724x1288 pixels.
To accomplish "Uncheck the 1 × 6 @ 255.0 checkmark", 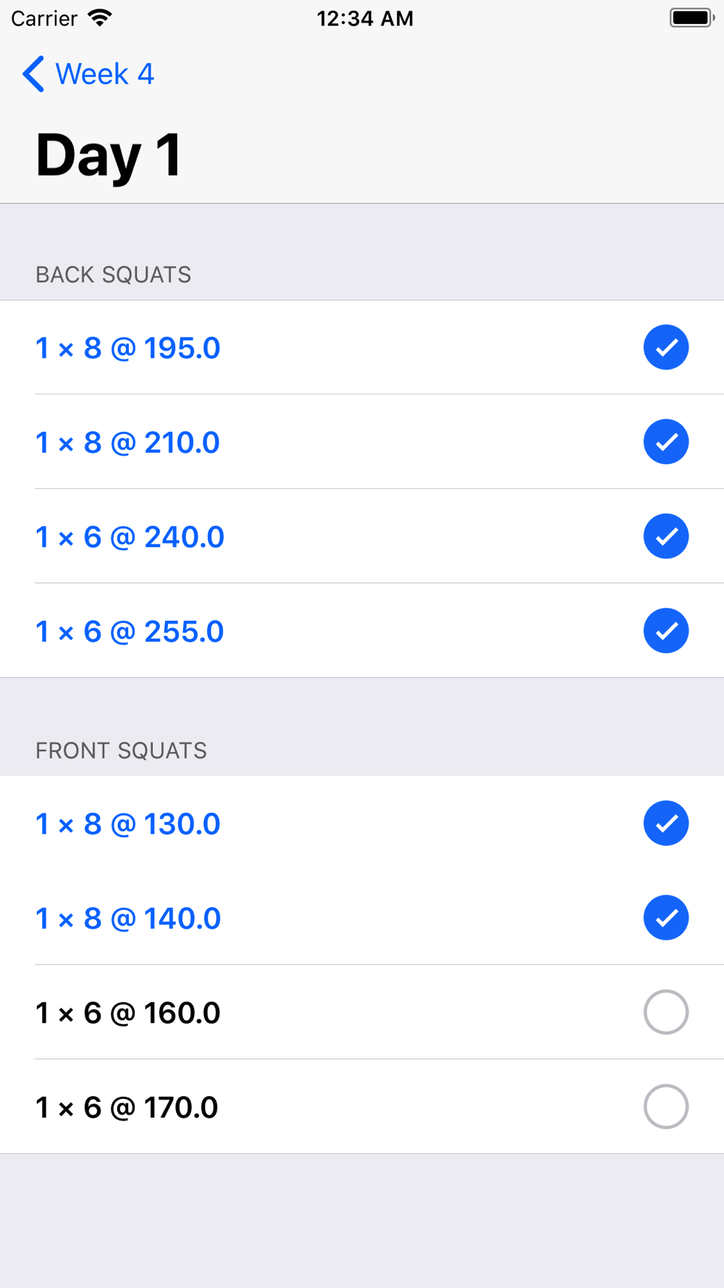I will click(x=666, y=631).
